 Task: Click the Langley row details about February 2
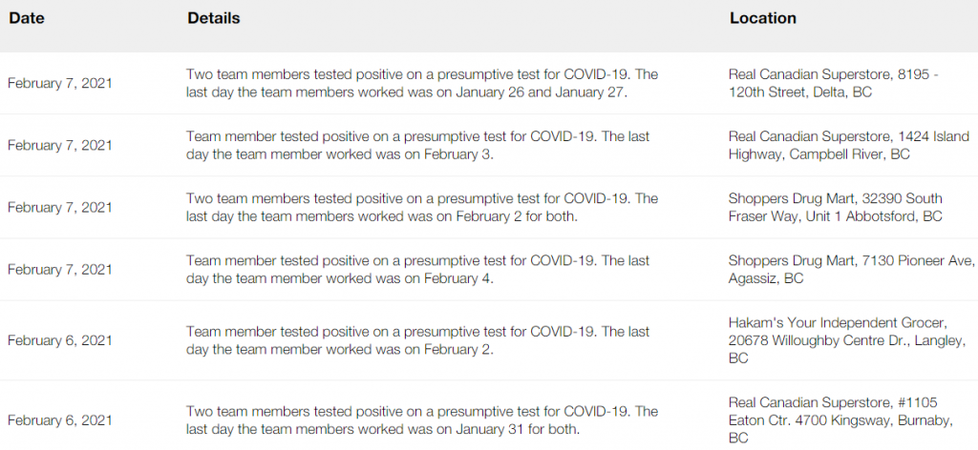[418, 340]
